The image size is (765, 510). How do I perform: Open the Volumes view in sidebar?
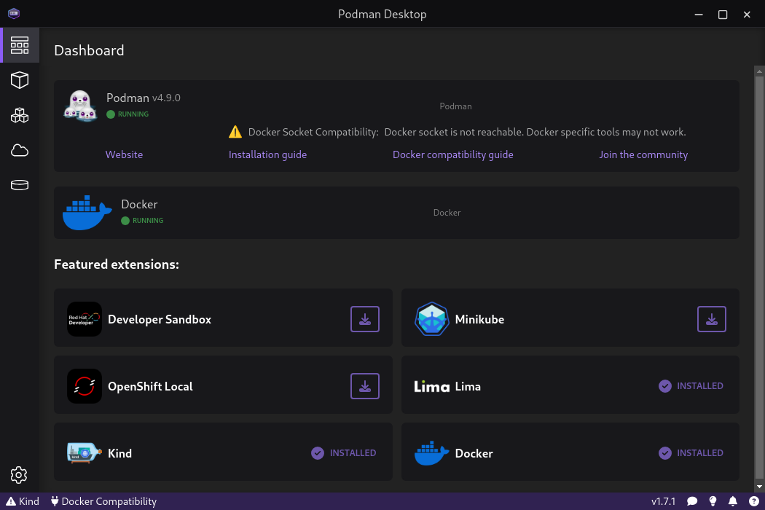click(20, 185)
